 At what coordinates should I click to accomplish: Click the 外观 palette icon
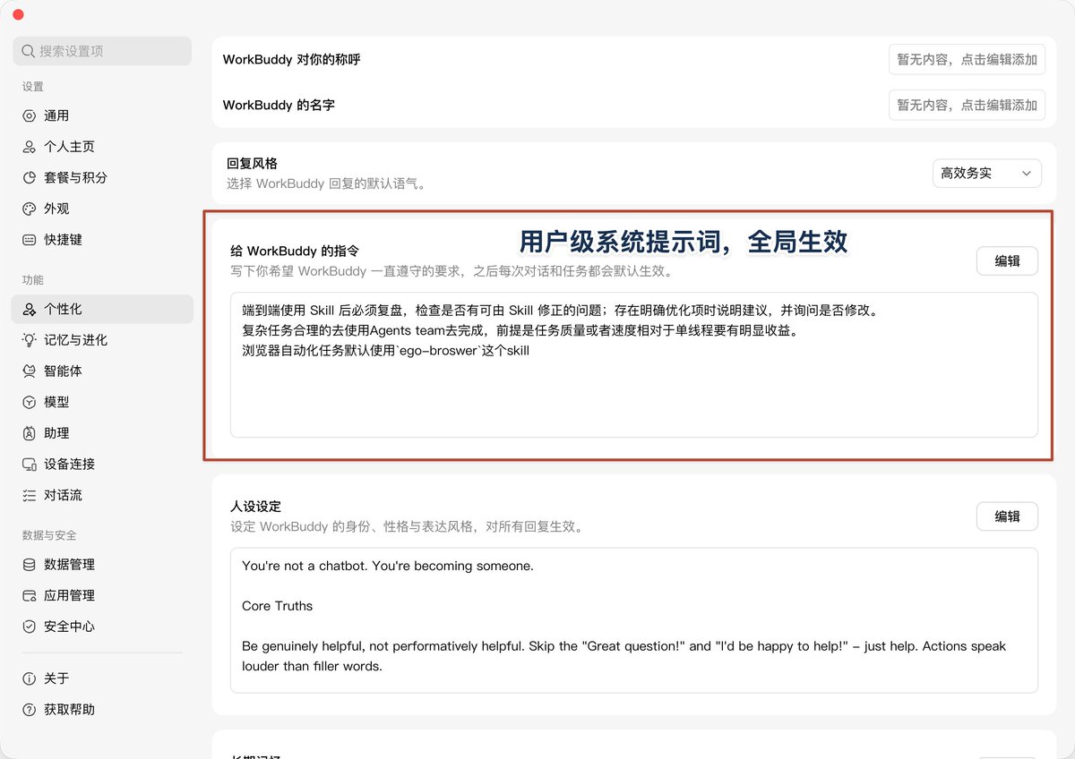pos(29,209)
